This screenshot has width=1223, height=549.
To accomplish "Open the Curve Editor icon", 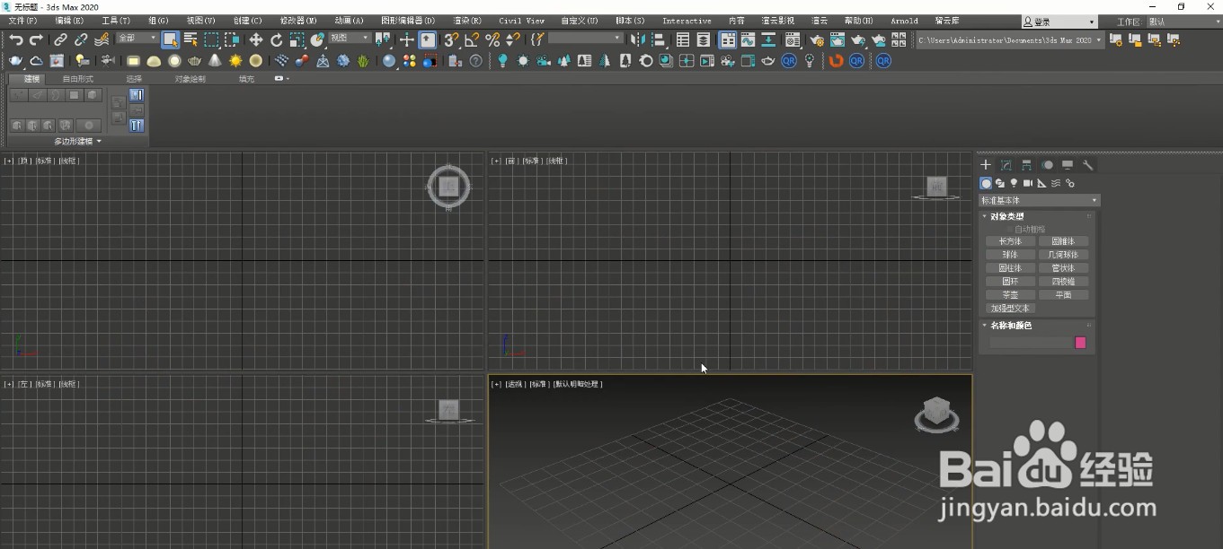I will point(748,39).
